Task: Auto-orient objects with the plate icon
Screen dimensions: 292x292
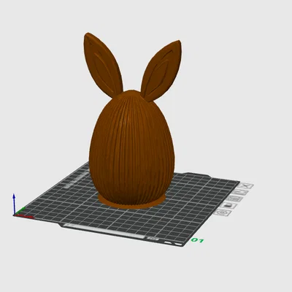Action: 240,193
